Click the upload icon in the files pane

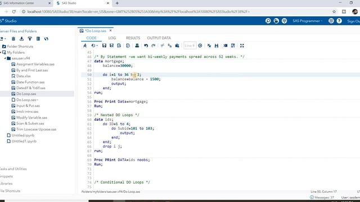pos(30,39)
